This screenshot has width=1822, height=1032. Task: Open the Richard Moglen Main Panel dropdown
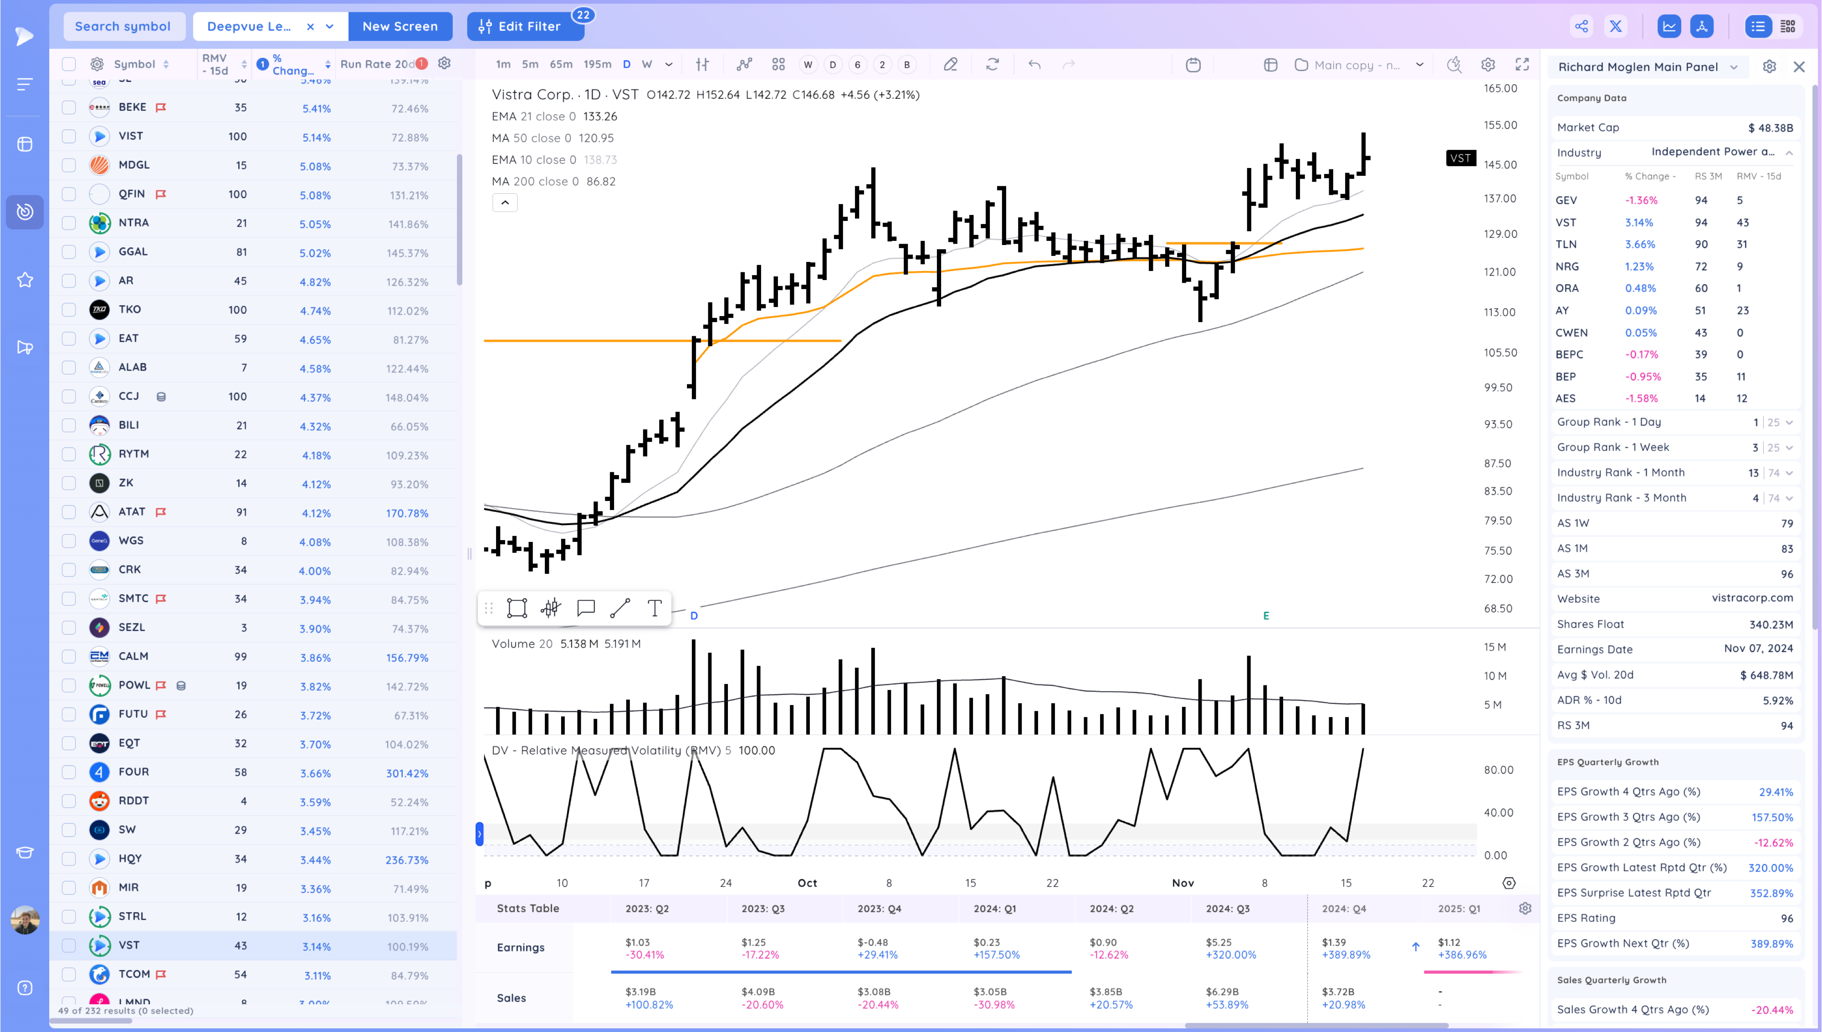point(1734,66)
